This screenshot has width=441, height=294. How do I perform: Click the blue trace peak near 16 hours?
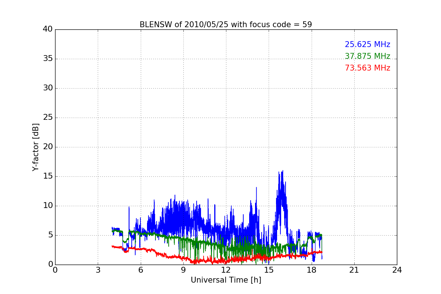coord(282,171)
